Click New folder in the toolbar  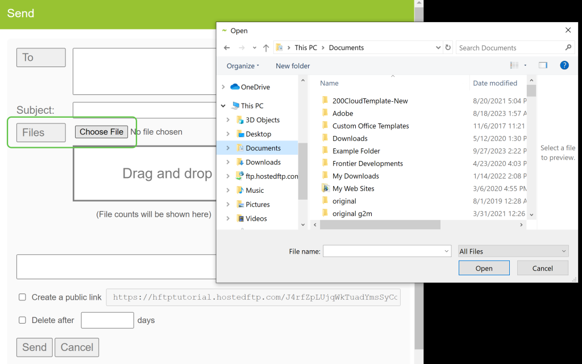tap(293, 66)
